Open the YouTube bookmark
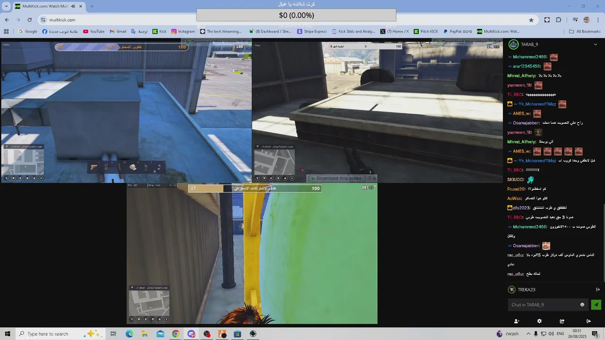The height and width of the screenshot is (340, 605). pos(94,32)
